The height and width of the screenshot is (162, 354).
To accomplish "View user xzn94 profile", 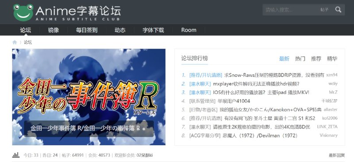I will (331, 75).
